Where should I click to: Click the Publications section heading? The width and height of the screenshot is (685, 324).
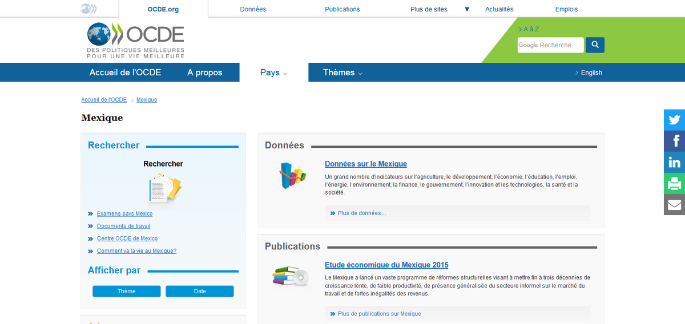coord(292,246)
